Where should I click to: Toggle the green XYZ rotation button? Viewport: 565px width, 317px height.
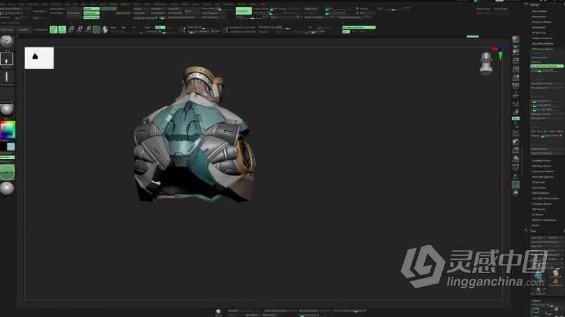pos(515,118)
